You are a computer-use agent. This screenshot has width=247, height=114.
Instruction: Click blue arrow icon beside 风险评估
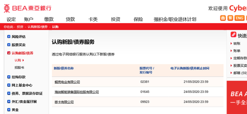[9, 37]
